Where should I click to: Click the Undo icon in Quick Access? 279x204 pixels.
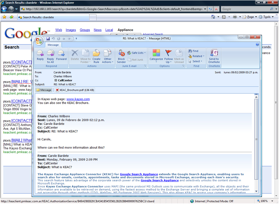pos(53,39)
